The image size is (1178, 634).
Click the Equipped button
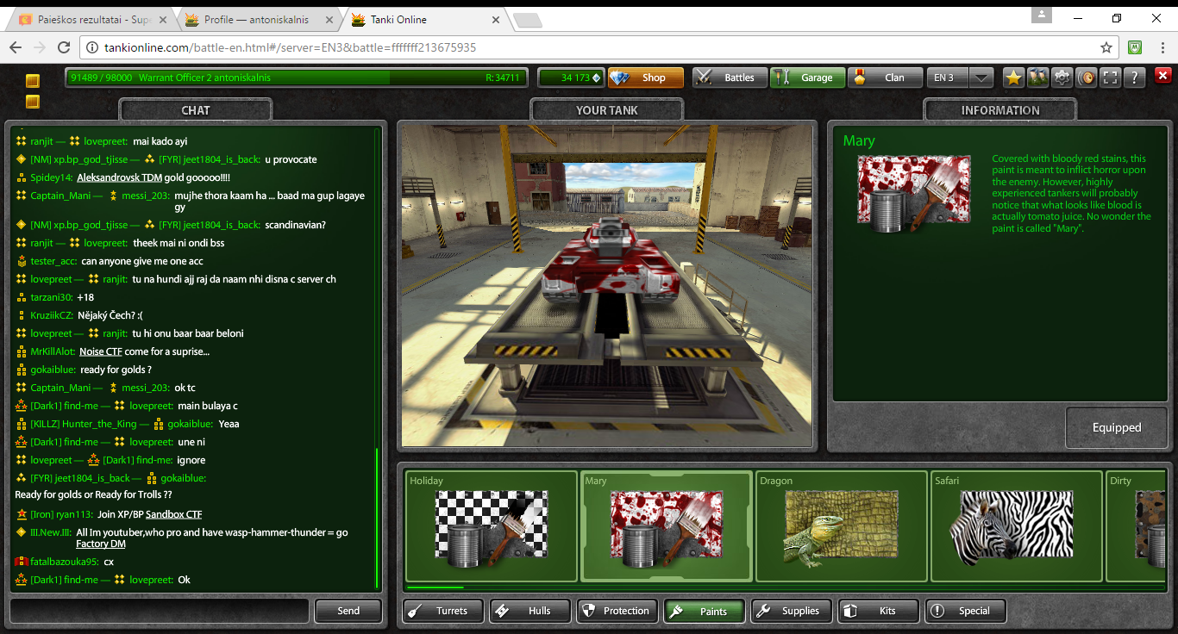(x=1117, y=427)
